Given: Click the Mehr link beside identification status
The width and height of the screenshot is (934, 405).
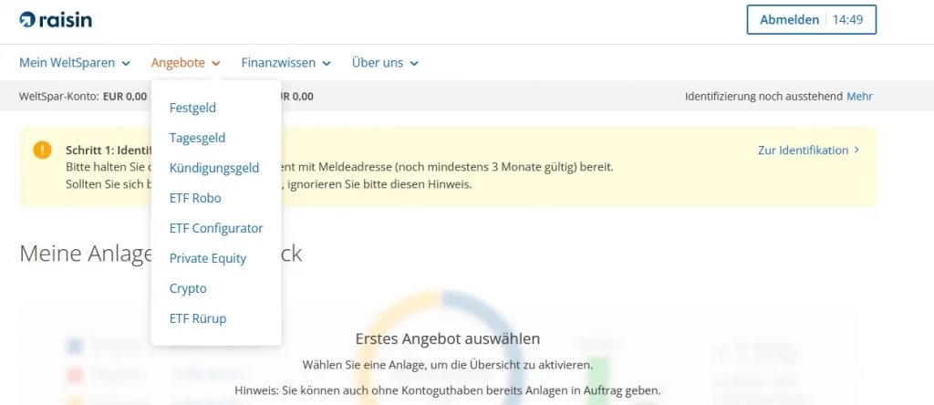Looking at the screenshot, I should point(859,96).
